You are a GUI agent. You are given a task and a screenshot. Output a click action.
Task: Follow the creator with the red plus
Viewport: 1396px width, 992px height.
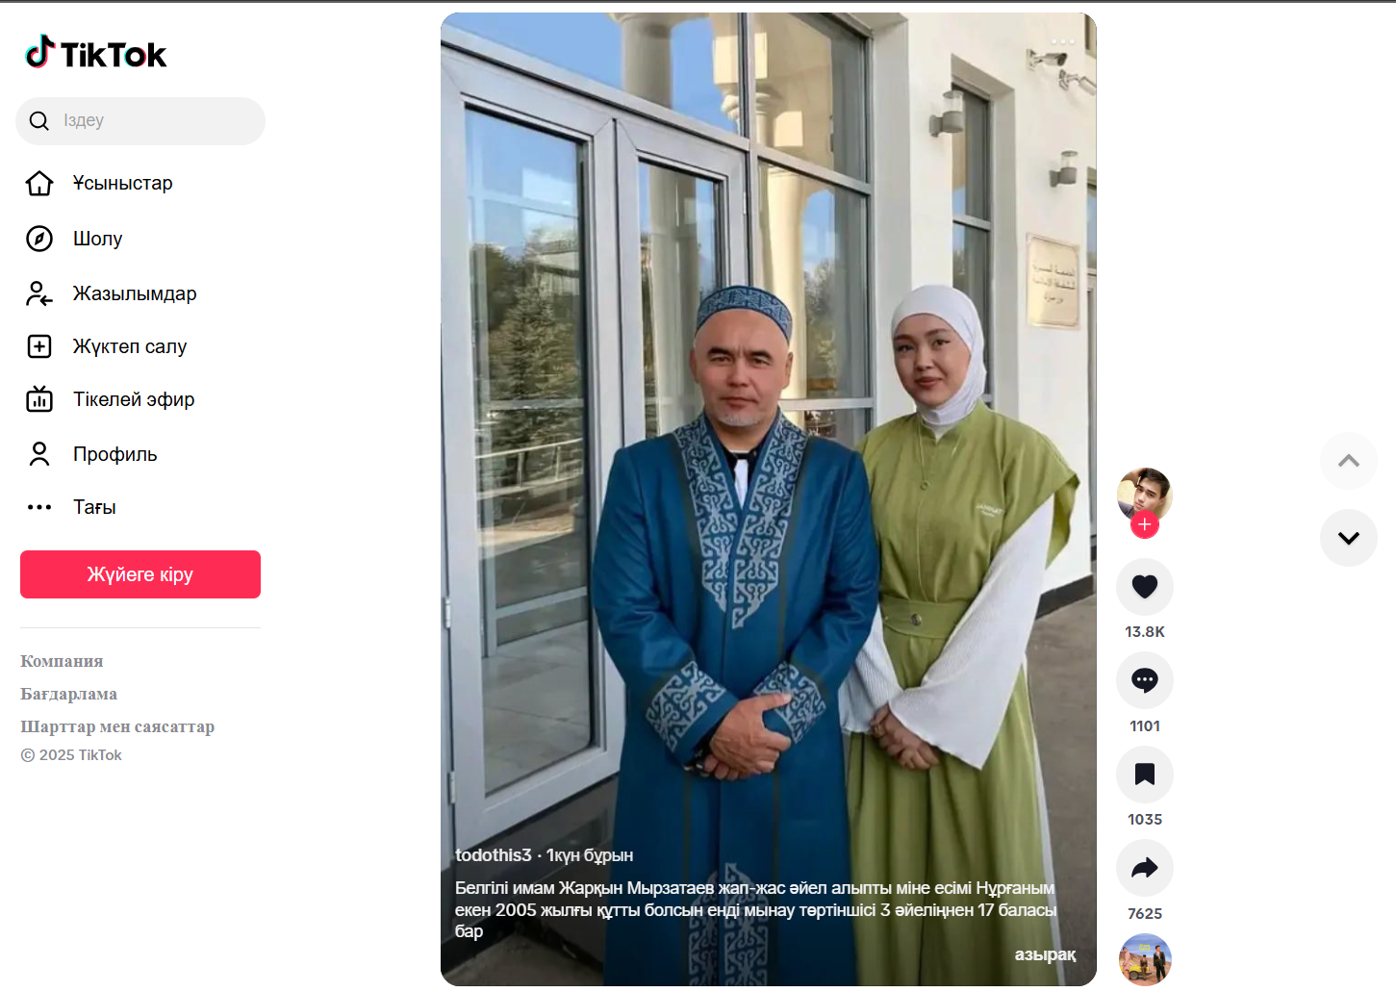point(1144,525)
